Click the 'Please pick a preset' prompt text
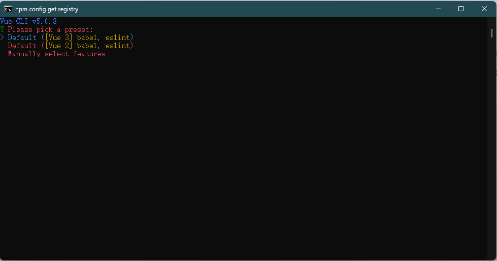This screenshot has width=497, height=261. click(50, 29)
